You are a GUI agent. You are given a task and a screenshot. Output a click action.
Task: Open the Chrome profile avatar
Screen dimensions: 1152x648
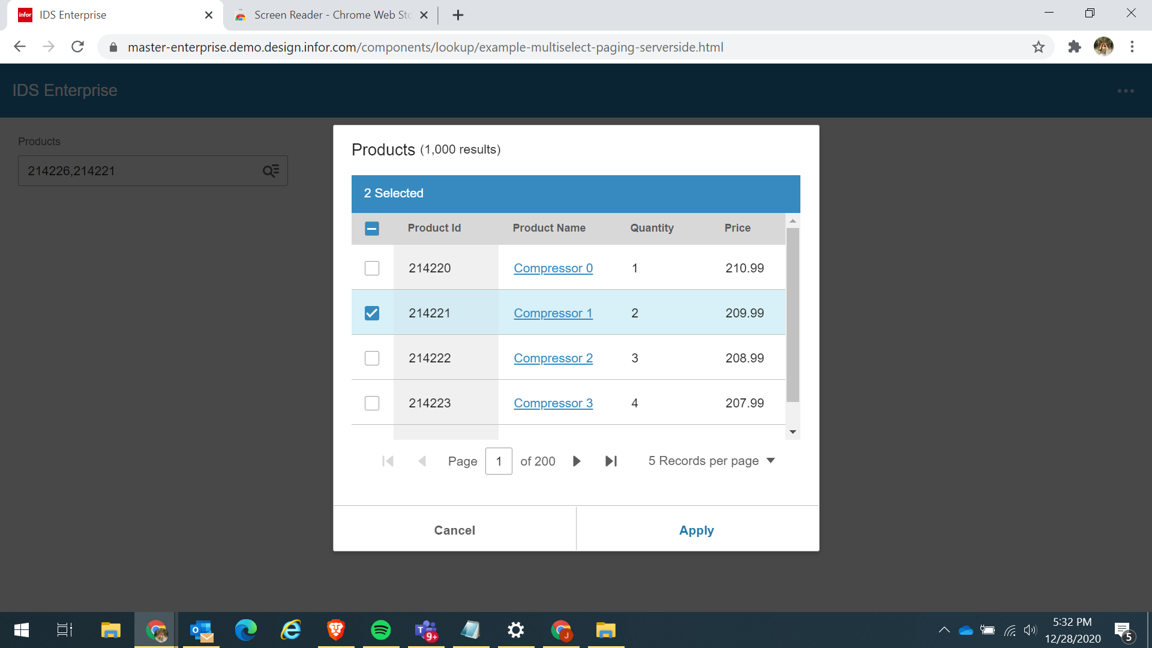click(1103, 47)
